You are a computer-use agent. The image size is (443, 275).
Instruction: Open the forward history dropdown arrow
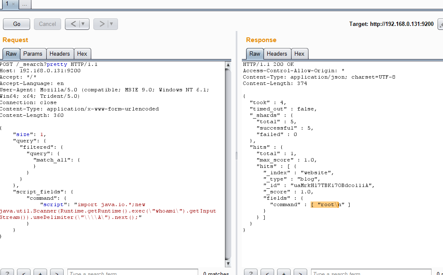(x=112, y=24)
